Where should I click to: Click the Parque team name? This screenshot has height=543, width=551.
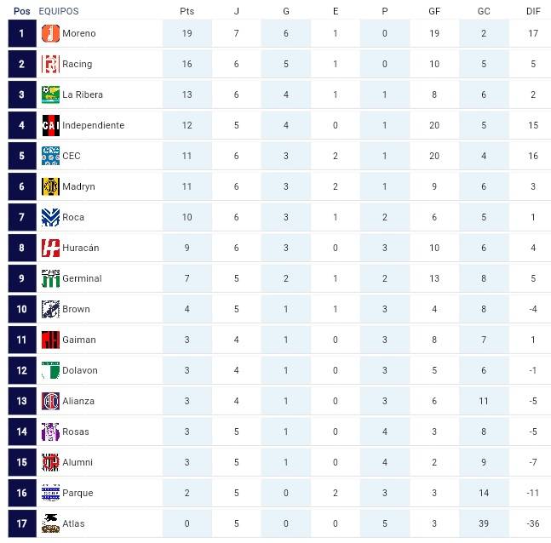coord(77,493)
